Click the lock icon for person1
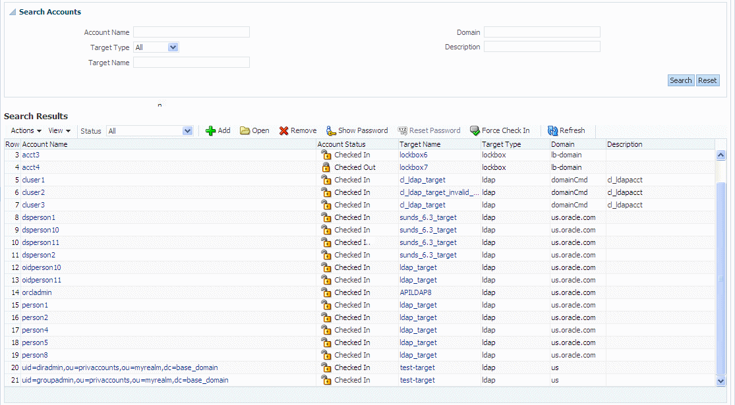The image size is (735, 405). click(326, 305)
